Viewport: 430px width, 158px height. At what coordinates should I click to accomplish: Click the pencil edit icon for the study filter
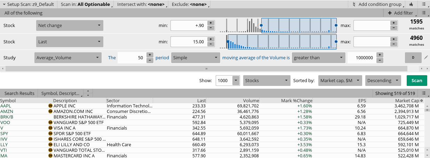(x=426, y=58)
